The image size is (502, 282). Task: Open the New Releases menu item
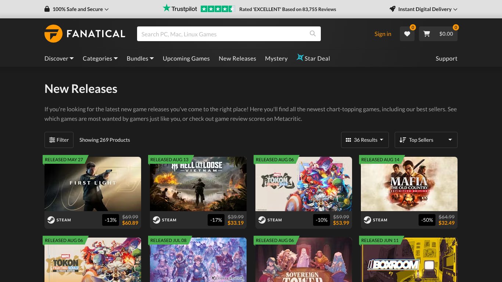[237, 58]
